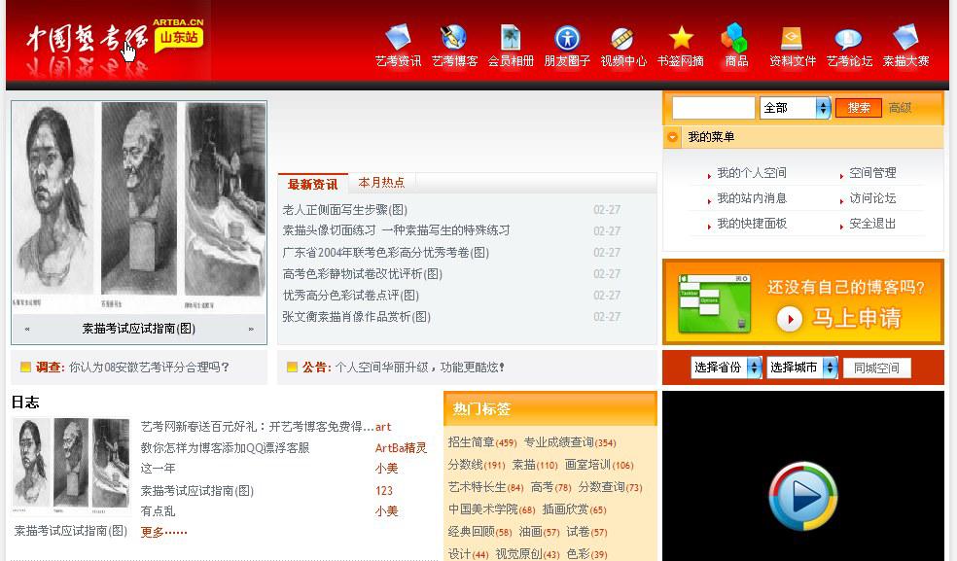The image size is (957, 561).
Task: Open 高考色彩静物试卷改优评析(图)
Action: [x=362, y=274]
